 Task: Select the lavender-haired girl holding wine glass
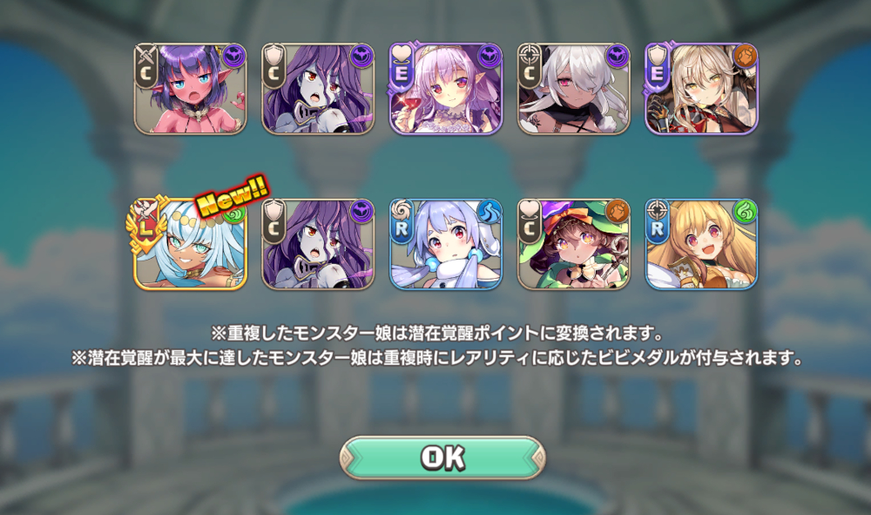pyautogui.click(x=446, y=89)
